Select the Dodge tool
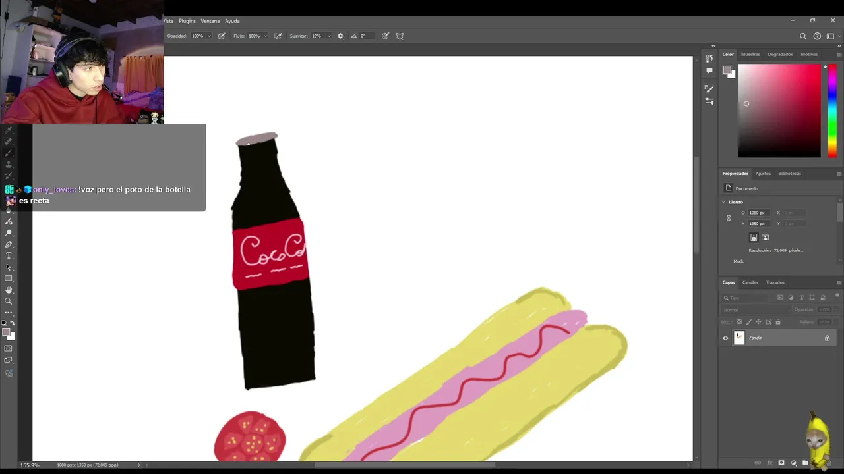This screenshot has width=844, height=474. click(9, 233)
